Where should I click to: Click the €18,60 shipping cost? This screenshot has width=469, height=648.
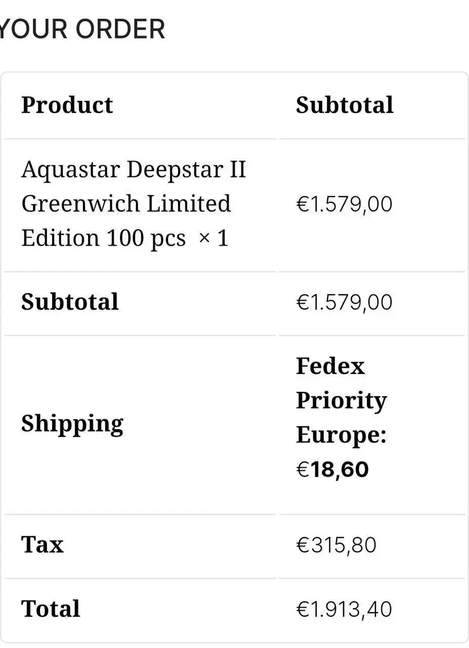332,469
